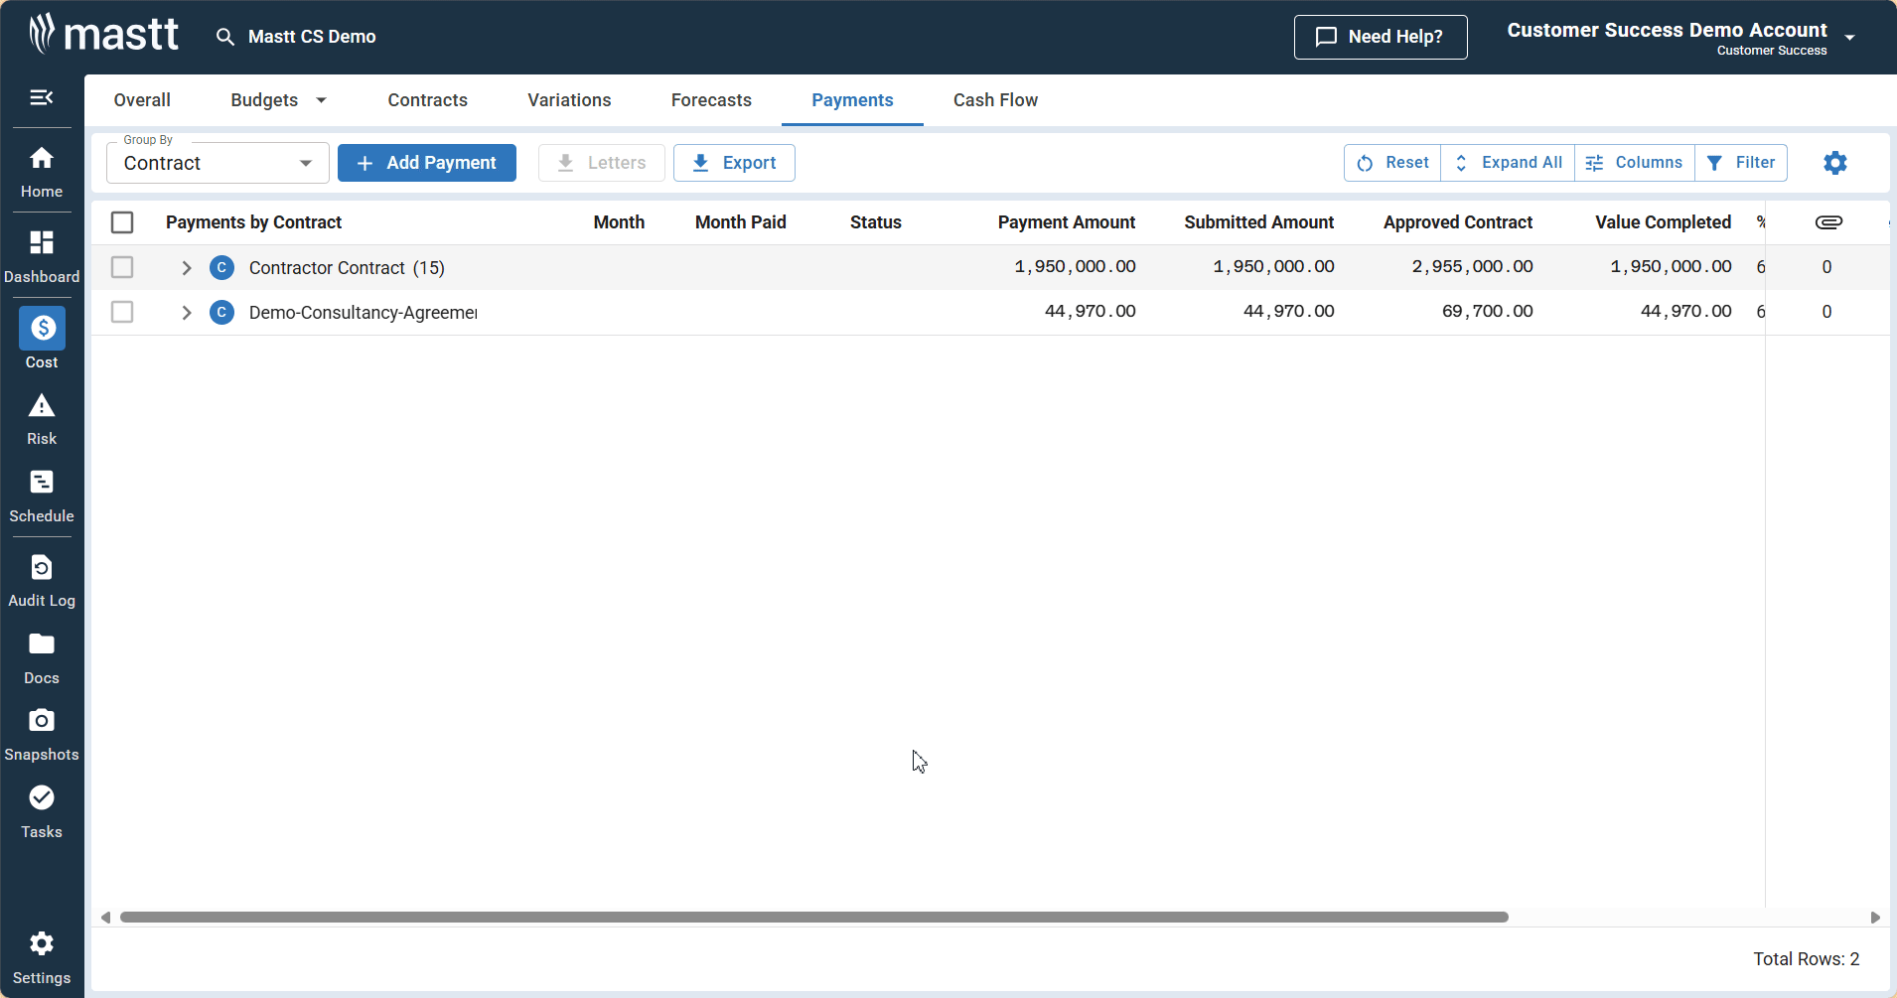Open the Audit Log icon
This screenshot has height=998, width=1897.
[x=42, y=568]
